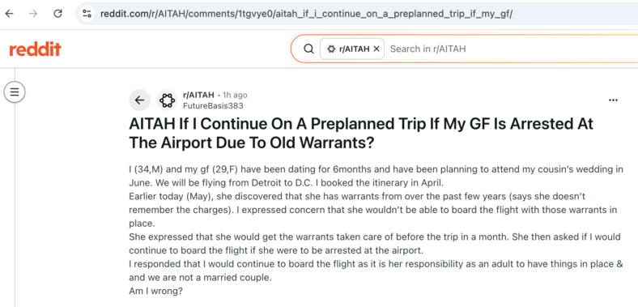Select the r/AITAH search scope chip
638x307 pixels.
[x=352, y=49]
